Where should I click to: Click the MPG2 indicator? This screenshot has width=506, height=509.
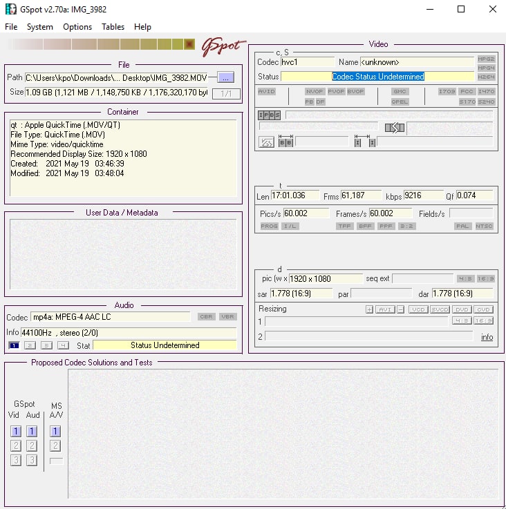click(x=486, y=59)
